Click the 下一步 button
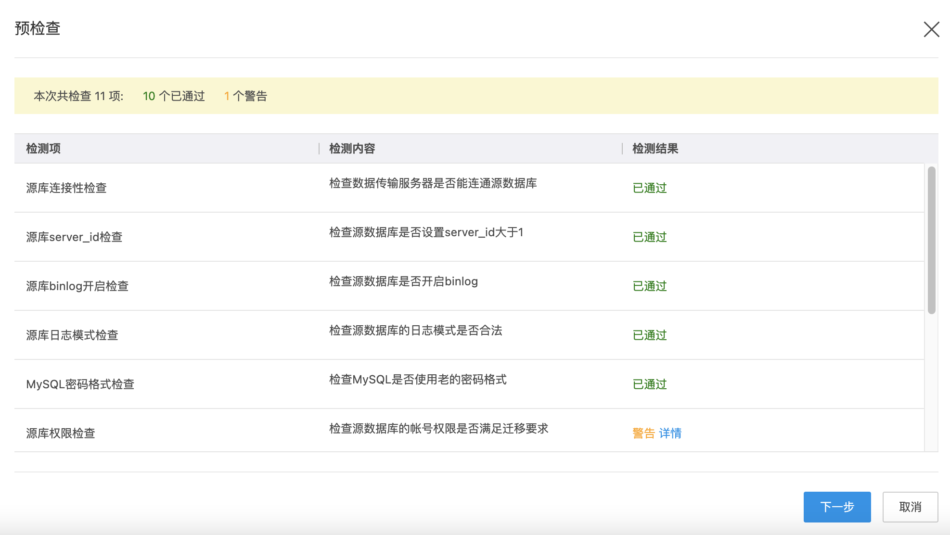950x535 pixels. [837, 507]
